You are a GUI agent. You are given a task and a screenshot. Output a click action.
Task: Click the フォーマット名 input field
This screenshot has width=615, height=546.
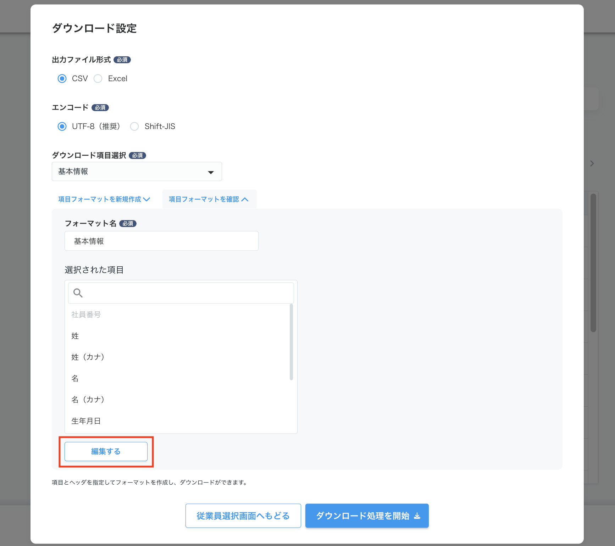[161, 241]
